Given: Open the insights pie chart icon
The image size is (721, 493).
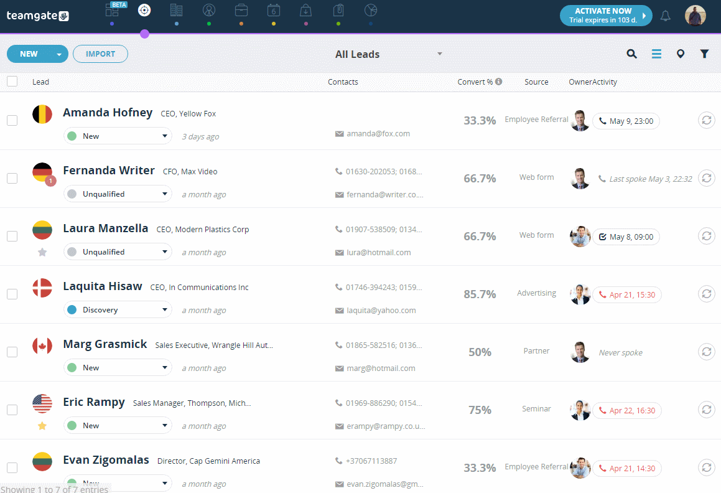Looking at the screenshot, I should (x=371, y=10).
